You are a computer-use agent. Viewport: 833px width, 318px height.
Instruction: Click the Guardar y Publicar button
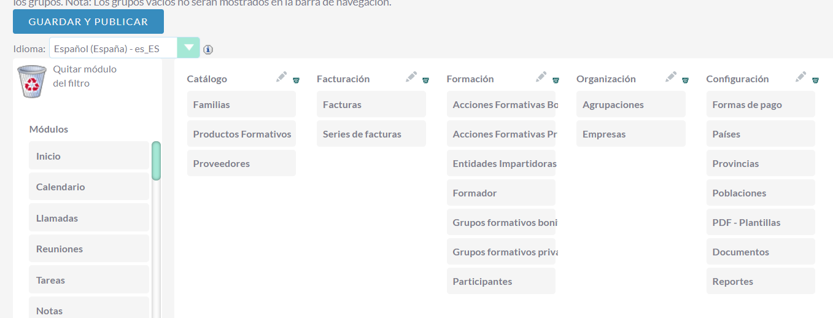pyautogui.click(x=88, y=21)
